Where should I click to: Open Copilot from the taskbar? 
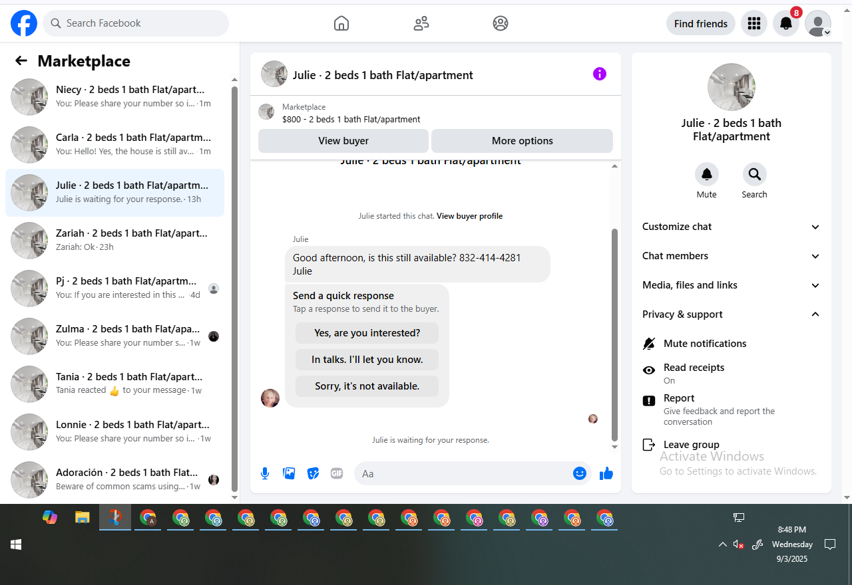50,517
